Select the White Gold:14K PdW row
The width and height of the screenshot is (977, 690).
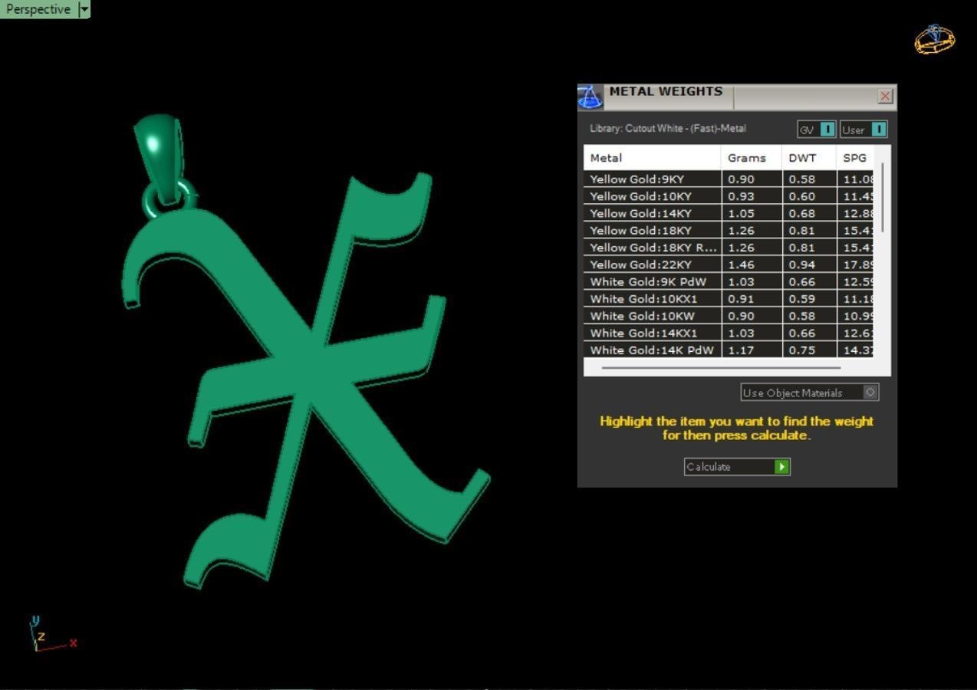click(x=729, y=350)
